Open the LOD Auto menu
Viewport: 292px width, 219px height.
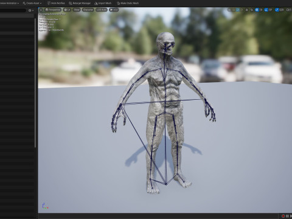click(x=102, y=10)
